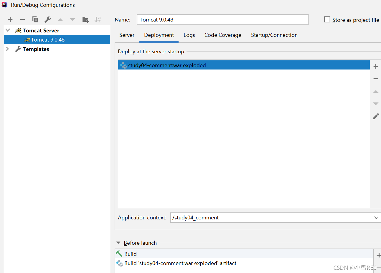
Task: Click the Tomcat Server cat icon
Action: coord(18,30)
